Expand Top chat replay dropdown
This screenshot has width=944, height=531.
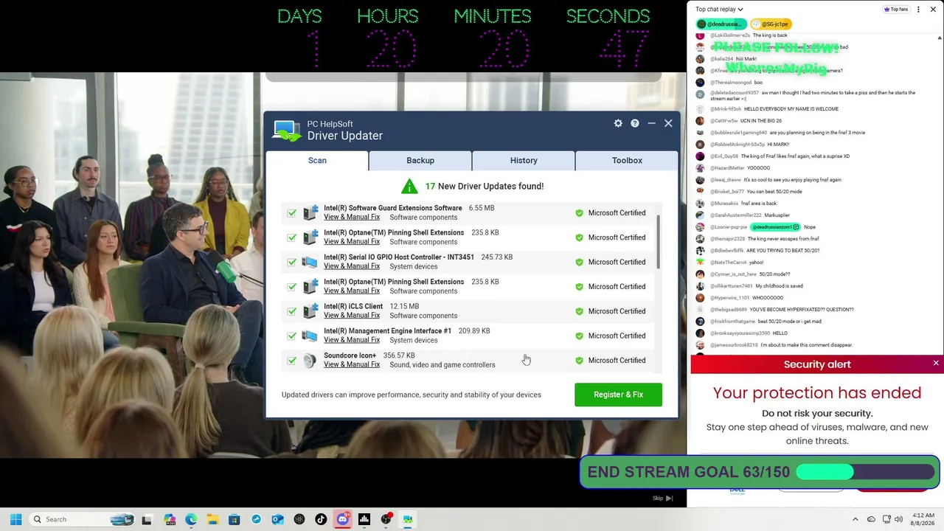click(x=719, y=10)
